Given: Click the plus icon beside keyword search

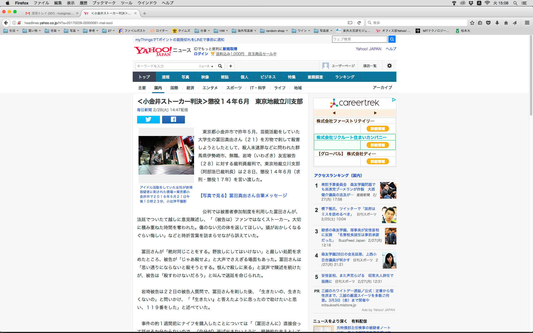Looking at the screenshot, I should 230,66.
